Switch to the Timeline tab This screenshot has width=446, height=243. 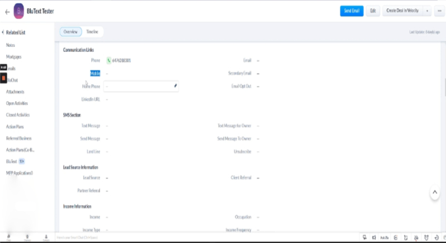tap(92, 32)
